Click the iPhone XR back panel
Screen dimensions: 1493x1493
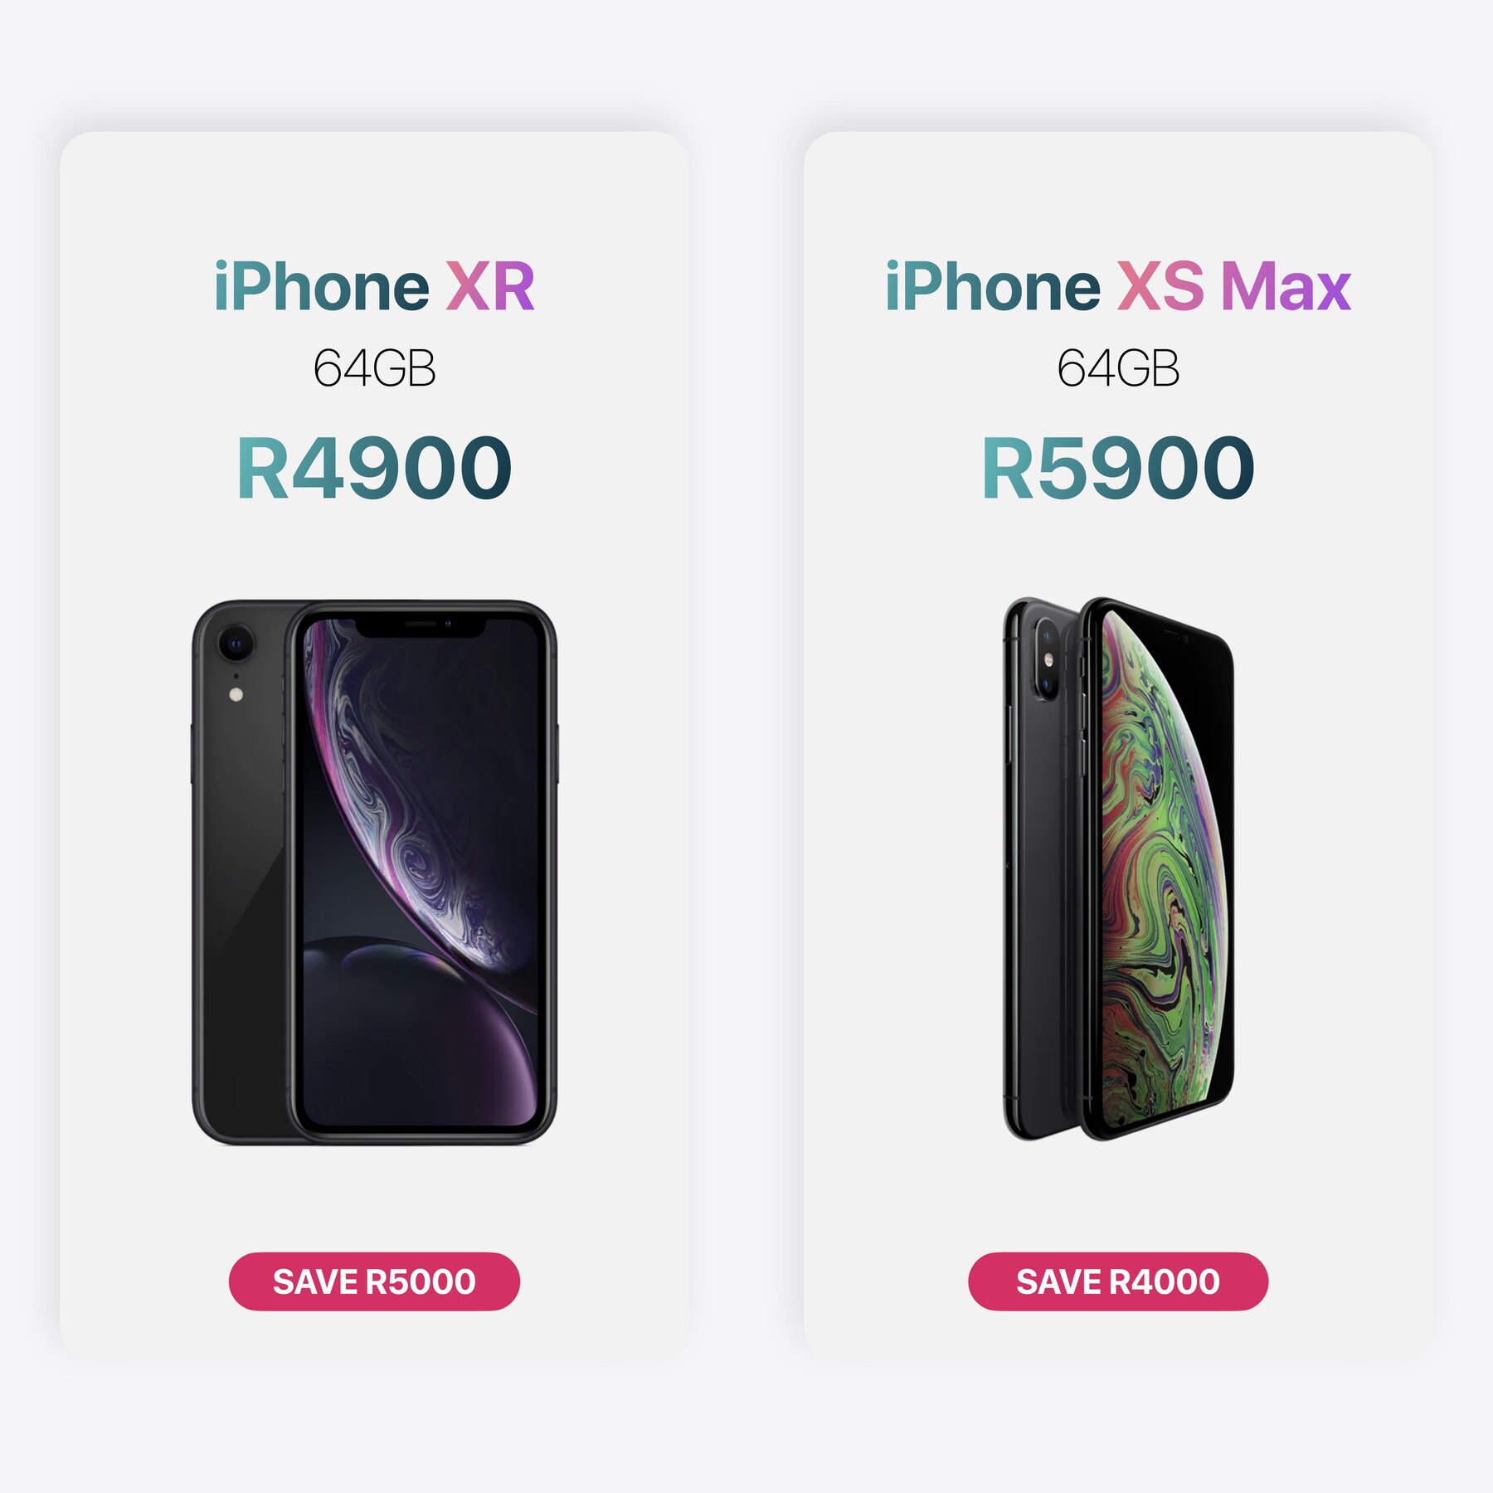tap(241, 871)
